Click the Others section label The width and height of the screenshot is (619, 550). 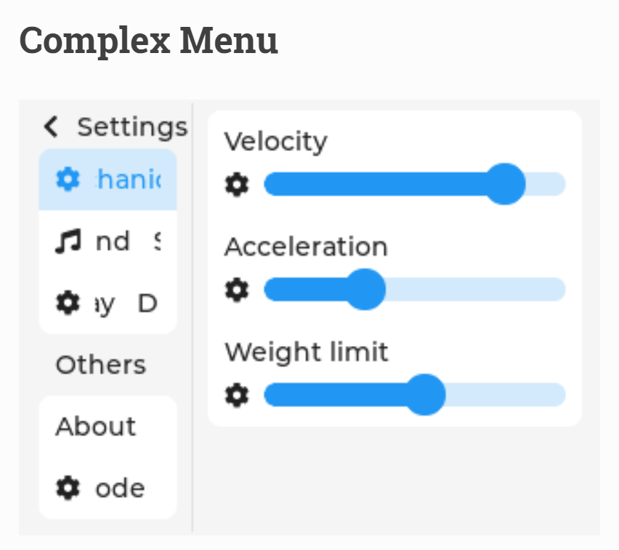(101, 365)
